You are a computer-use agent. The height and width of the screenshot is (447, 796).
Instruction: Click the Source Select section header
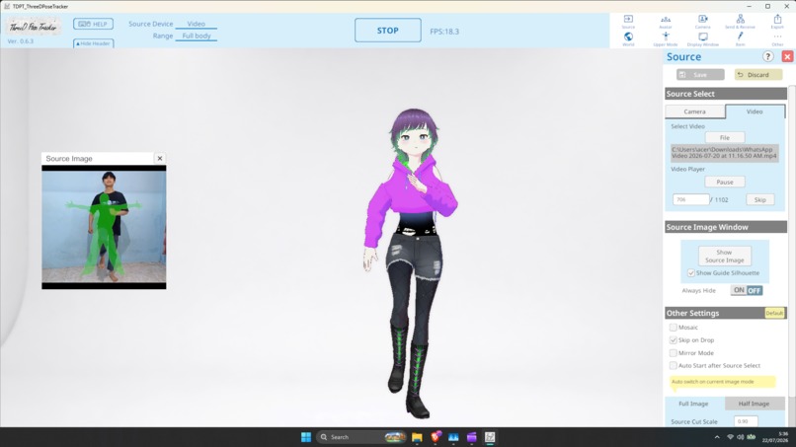[x=726, y=94]
